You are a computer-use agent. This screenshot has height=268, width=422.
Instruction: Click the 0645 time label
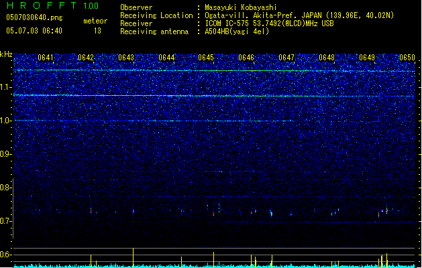point(206,58)
